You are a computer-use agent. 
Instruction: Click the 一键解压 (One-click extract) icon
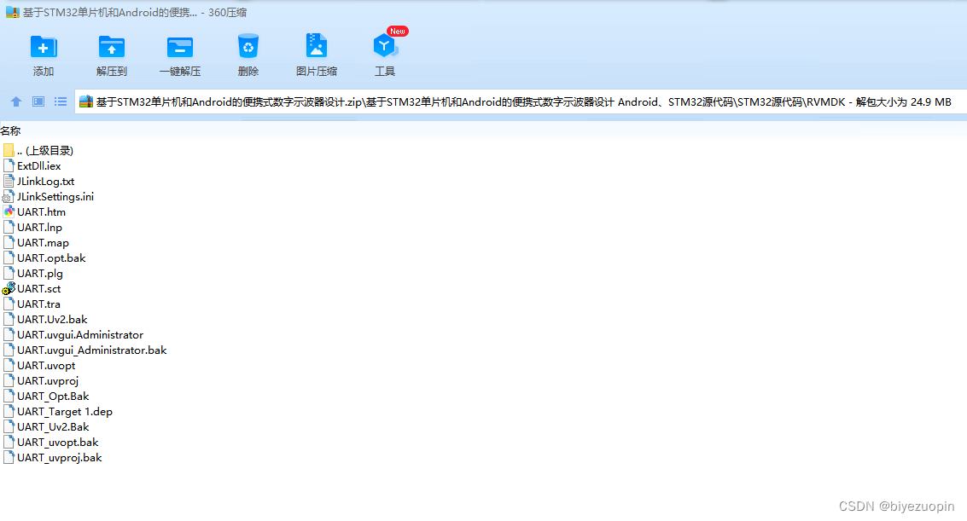pyautogui.click(x=180, y=47)
